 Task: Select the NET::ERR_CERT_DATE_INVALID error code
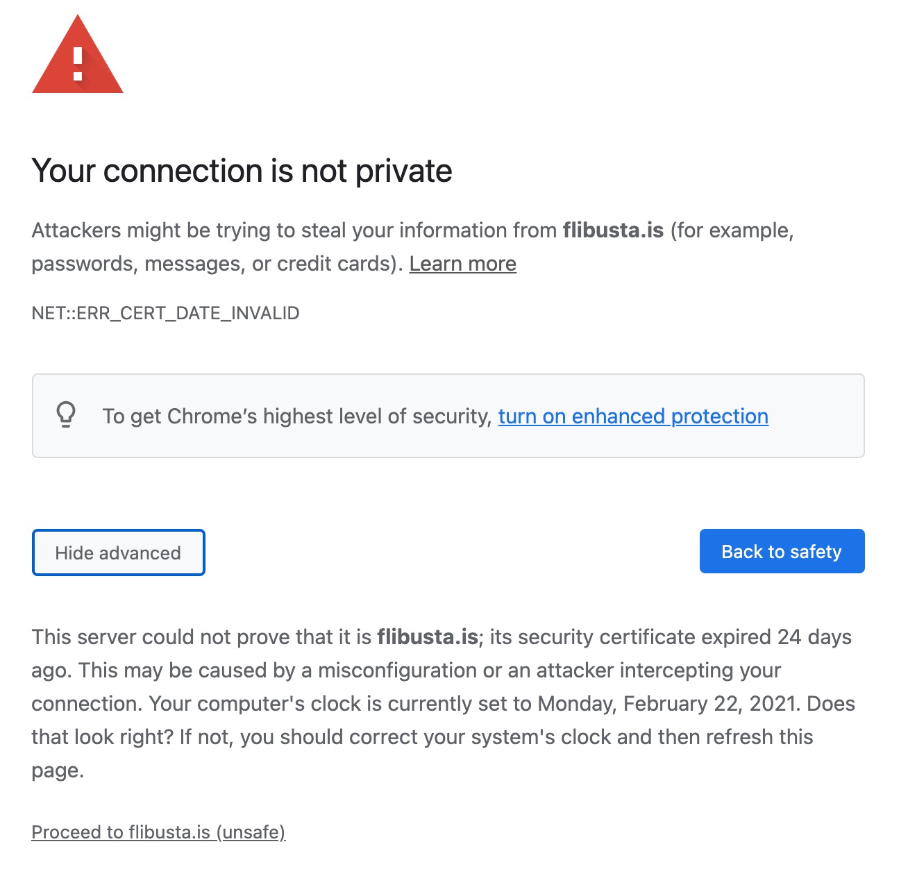pos(166,313)
